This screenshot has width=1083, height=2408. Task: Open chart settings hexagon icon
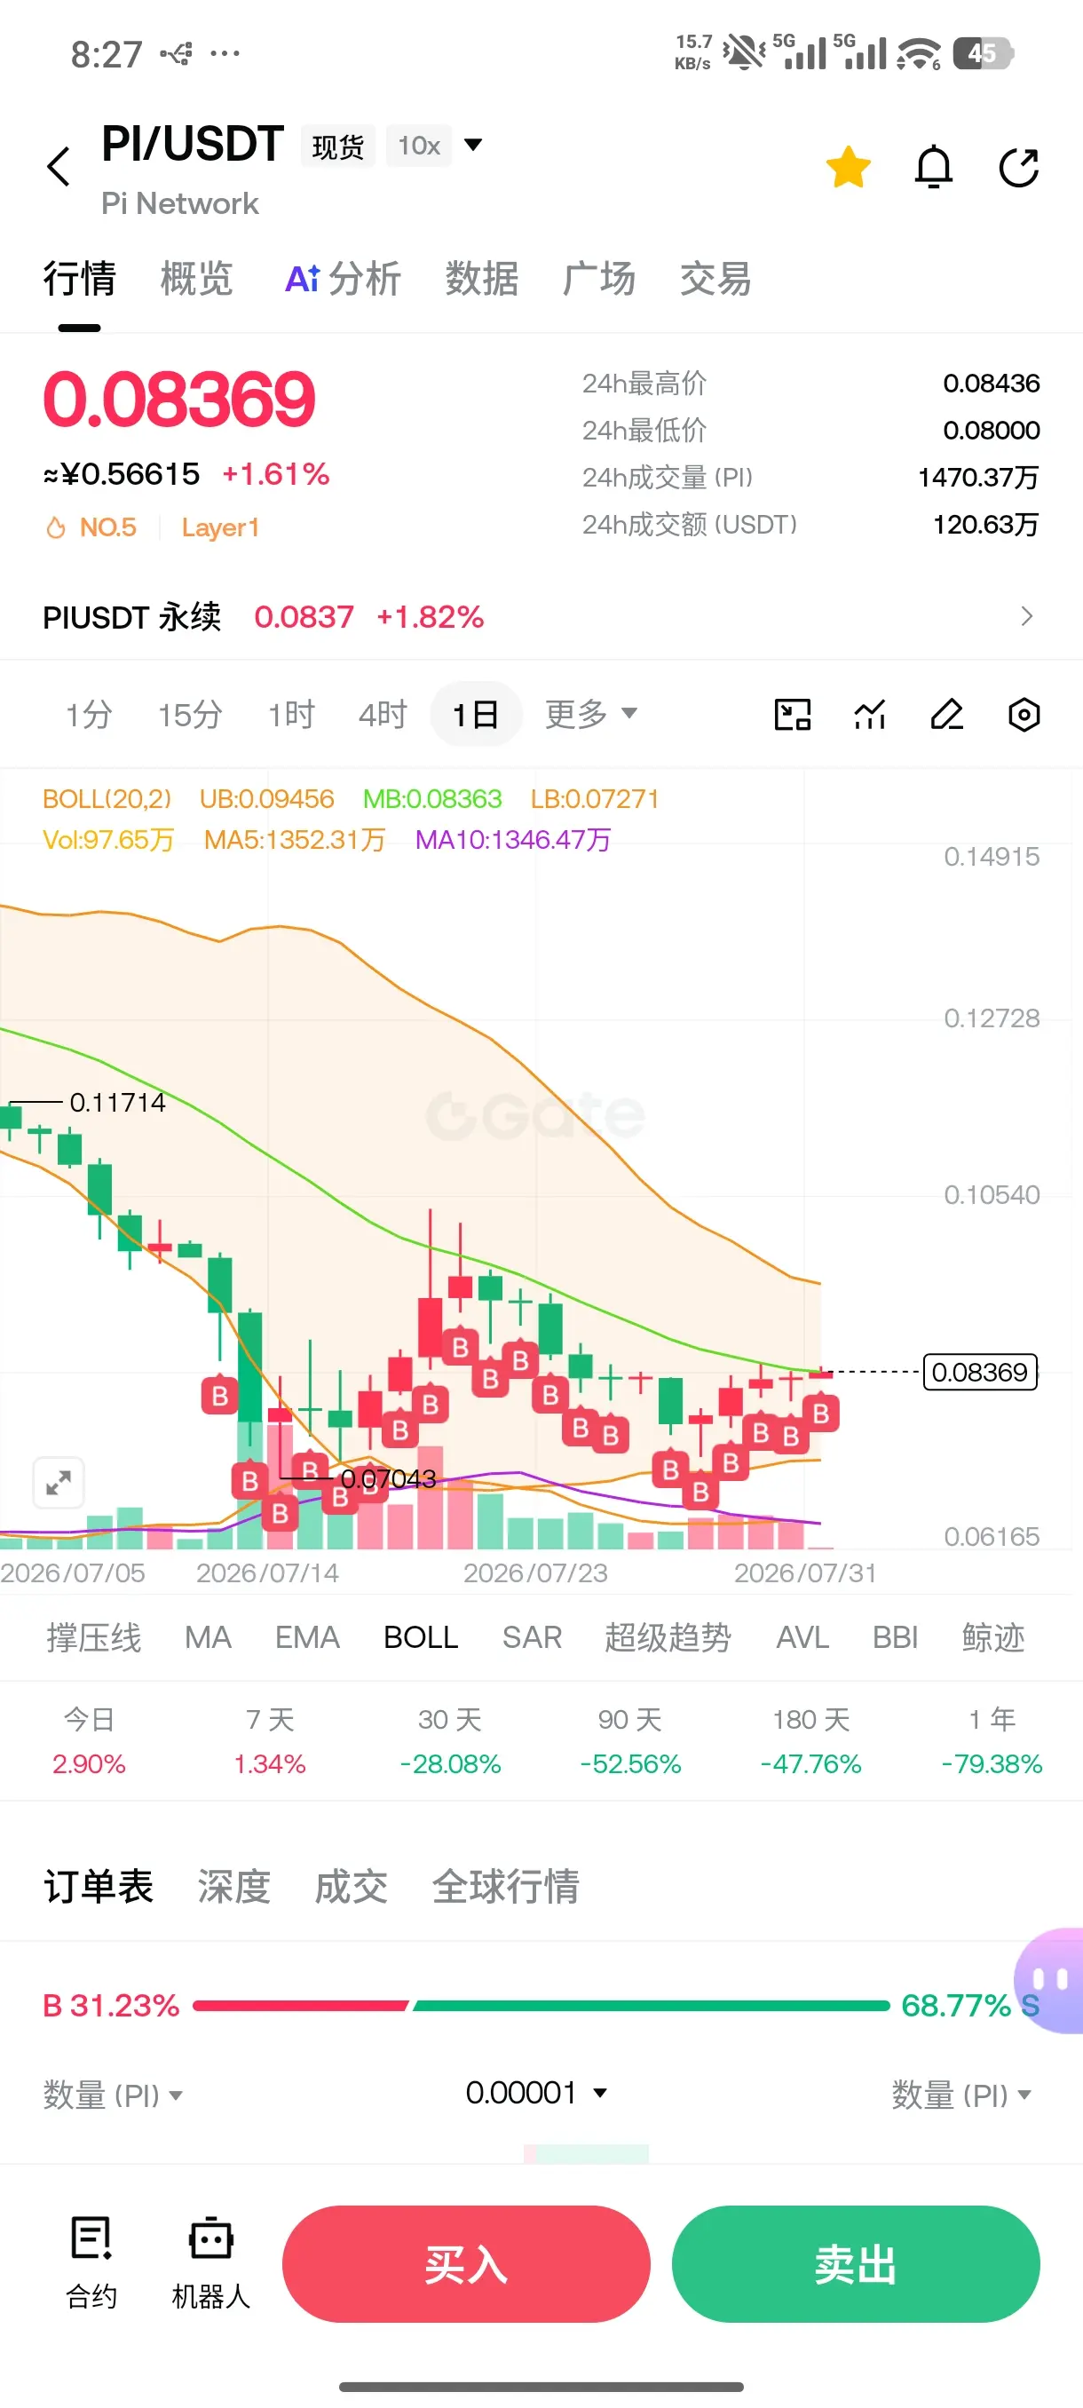[1024, 714]
